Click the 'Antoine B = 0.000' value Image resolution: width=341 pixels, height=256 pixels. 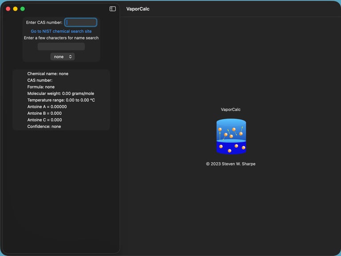(44, 113)
